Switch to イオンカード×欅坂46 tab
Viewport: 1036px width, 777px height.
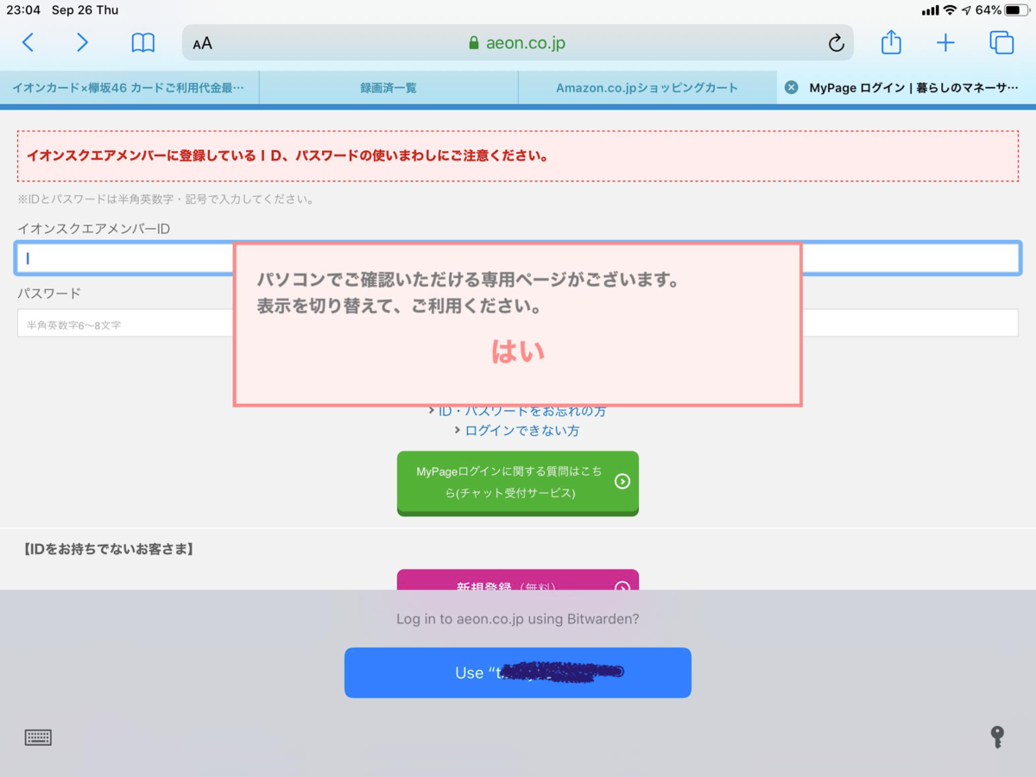click(x=129, y=87)
